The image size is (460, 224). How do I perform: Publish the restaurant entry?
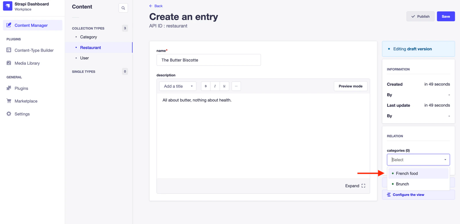420,16
